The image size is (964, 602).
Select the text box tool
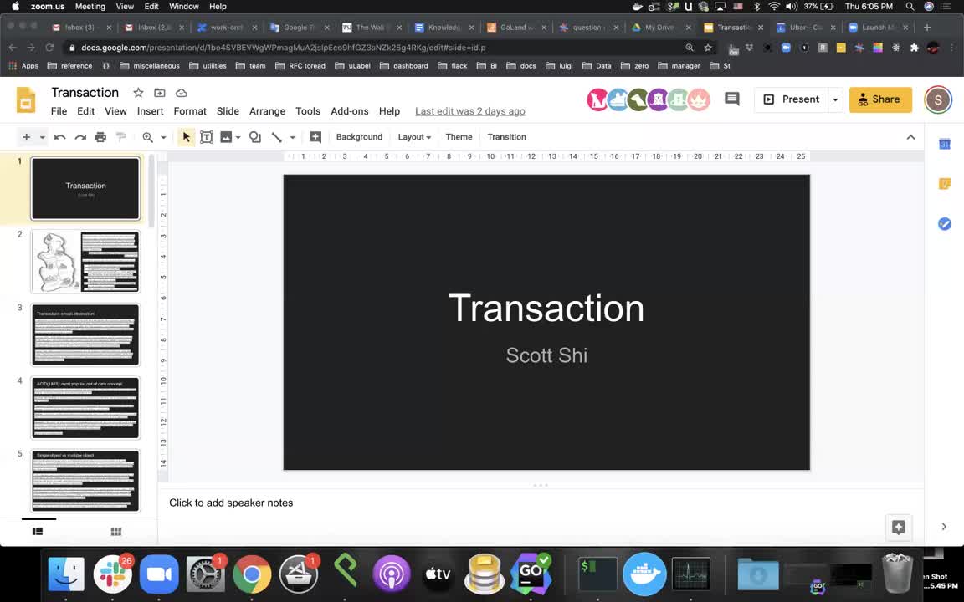click(x=207, y=137)
